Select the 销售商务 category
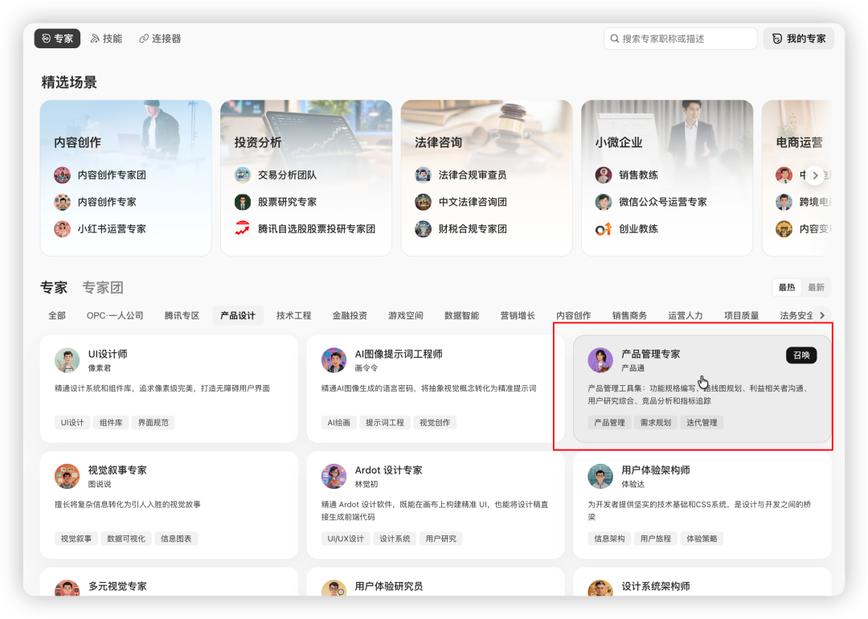The width and height of the screenshot is (868, 619). (x=628, y=316)
